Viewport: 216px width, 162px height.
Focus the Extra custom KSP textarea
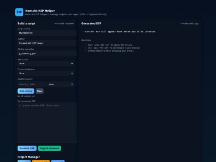tap(47, 123)
